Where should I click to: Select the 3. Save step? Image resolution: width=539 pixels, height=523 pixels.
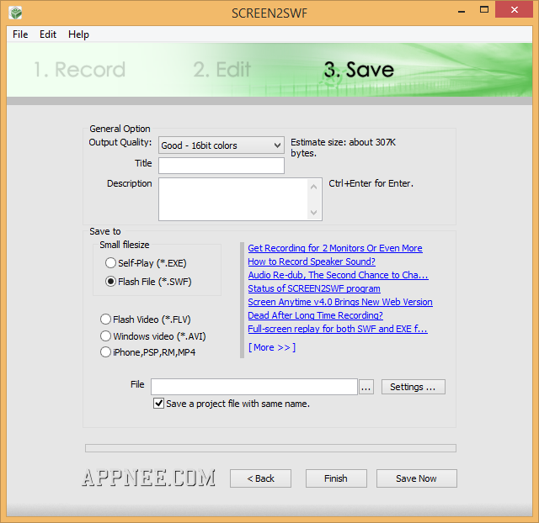click(359, 69)
